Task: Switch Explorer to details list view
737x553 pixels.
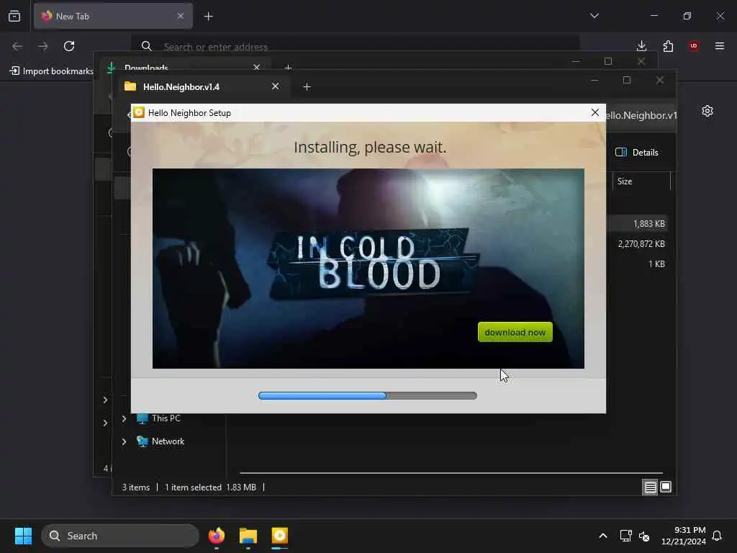Action: 650,487
